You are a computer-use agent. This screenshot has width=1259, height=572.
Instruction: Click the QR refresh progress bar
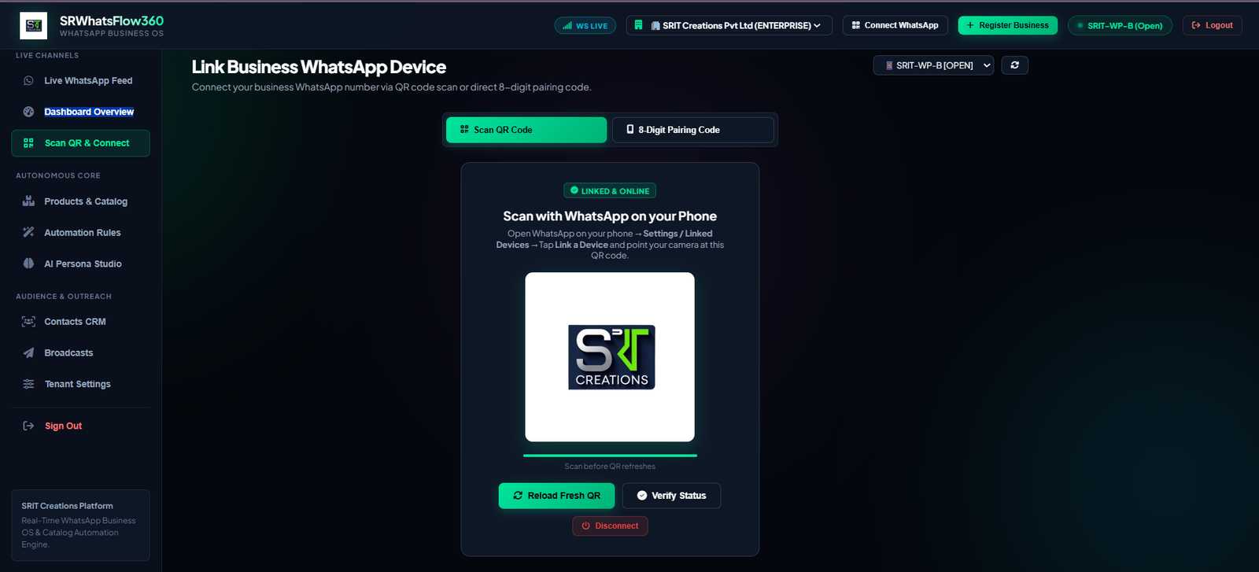pos(610,456)
